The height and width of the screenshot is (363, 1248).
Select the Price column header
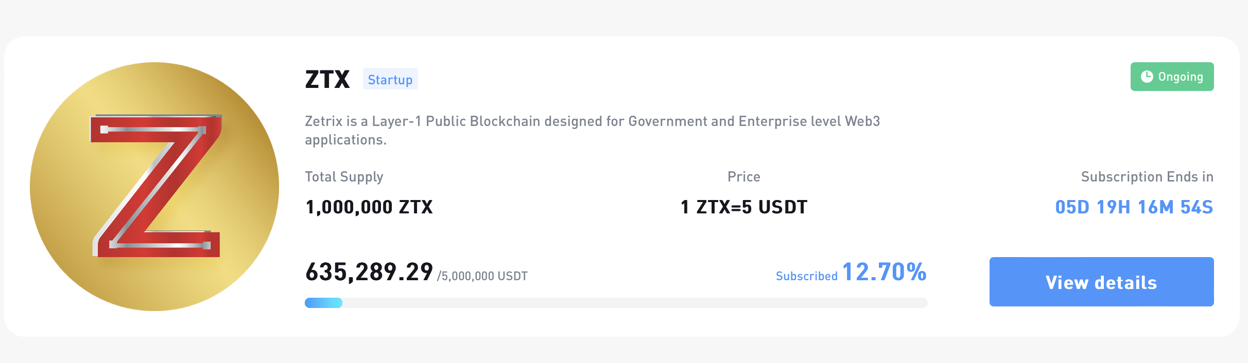743,176
